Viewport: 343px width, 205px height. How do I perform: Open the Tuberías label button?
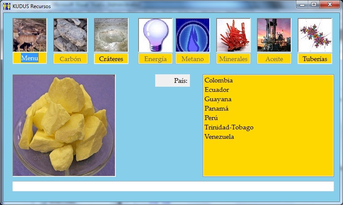[315, 59]
